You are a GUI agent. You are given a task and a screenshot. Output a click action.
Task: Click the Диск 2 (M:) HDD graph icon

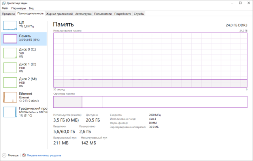pyautogui.click(x=10, y=82)
